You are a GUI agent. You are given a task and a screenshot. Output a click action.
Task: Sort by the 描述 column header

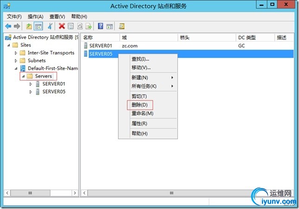click(284, 38)
